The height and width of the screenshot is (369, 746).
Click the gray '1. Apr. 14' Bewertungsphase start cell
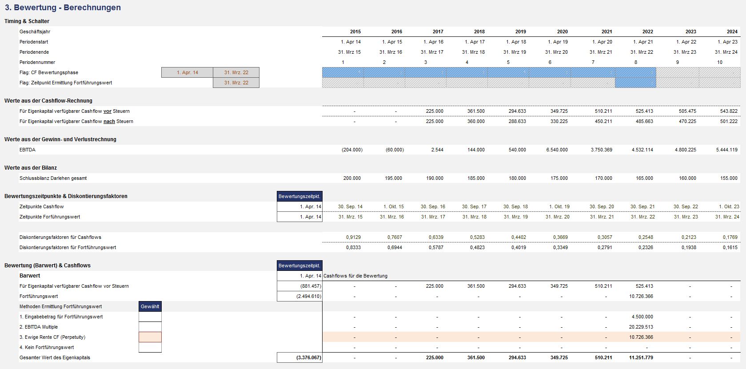point(187,72)
